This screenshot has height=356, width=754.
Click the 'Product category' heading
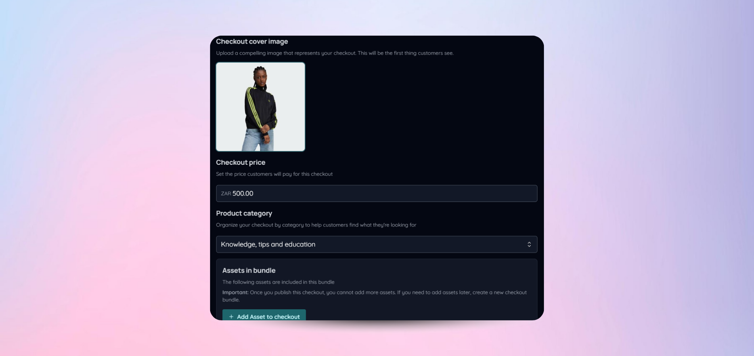244,213
